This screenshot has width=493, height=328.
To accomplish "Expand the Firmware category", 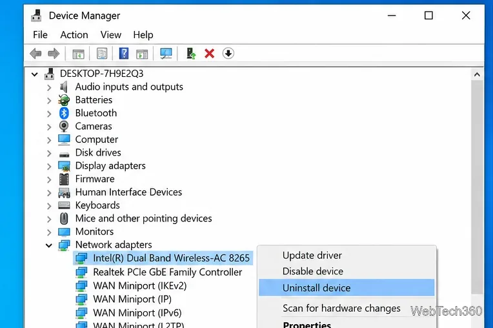I will pos(49,179).
